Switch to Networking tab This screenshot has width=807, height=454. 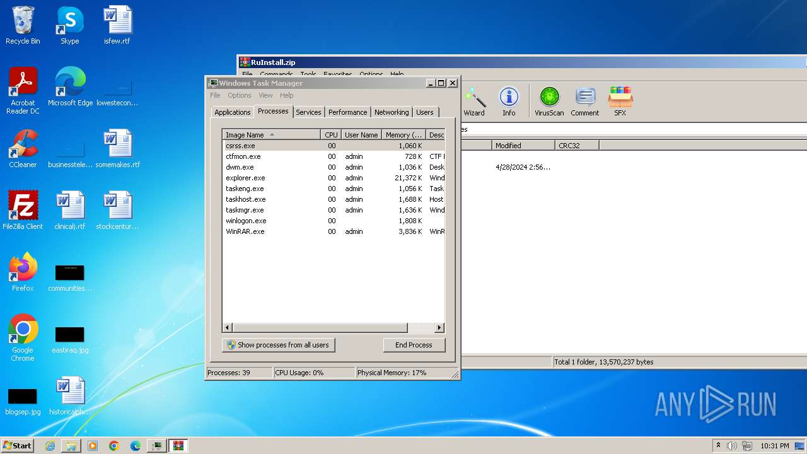392,112
